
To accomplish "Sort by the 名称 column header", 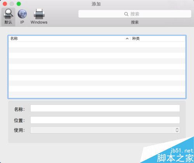I will tap(69, 38).
